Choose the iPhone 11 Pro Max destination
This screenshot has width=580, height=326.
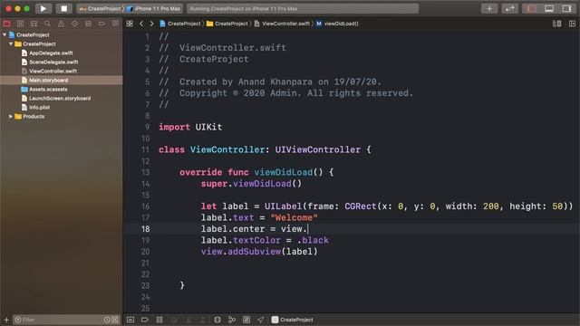point(153,8)
